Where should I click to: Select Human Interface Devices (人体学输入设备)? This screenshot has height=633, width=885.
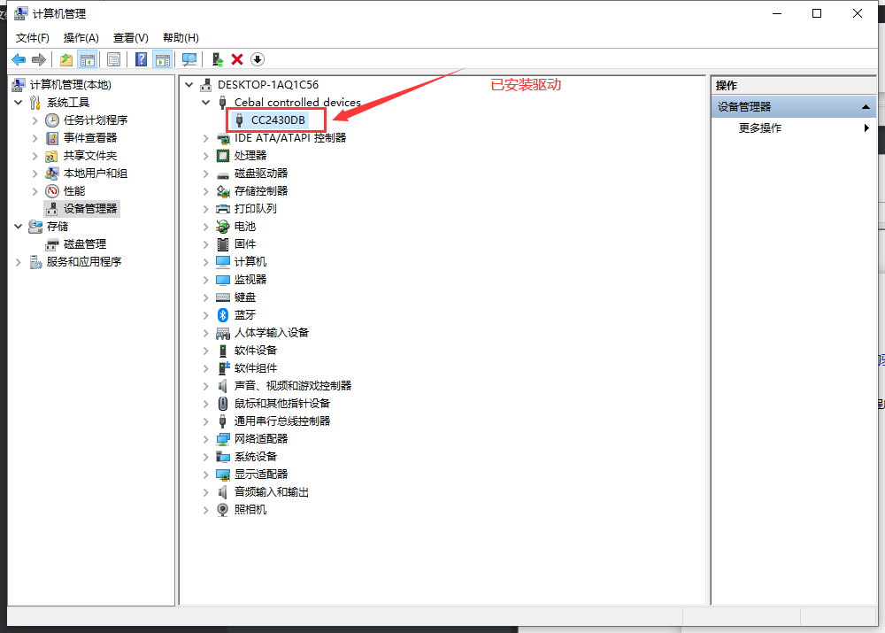point(272,333)
